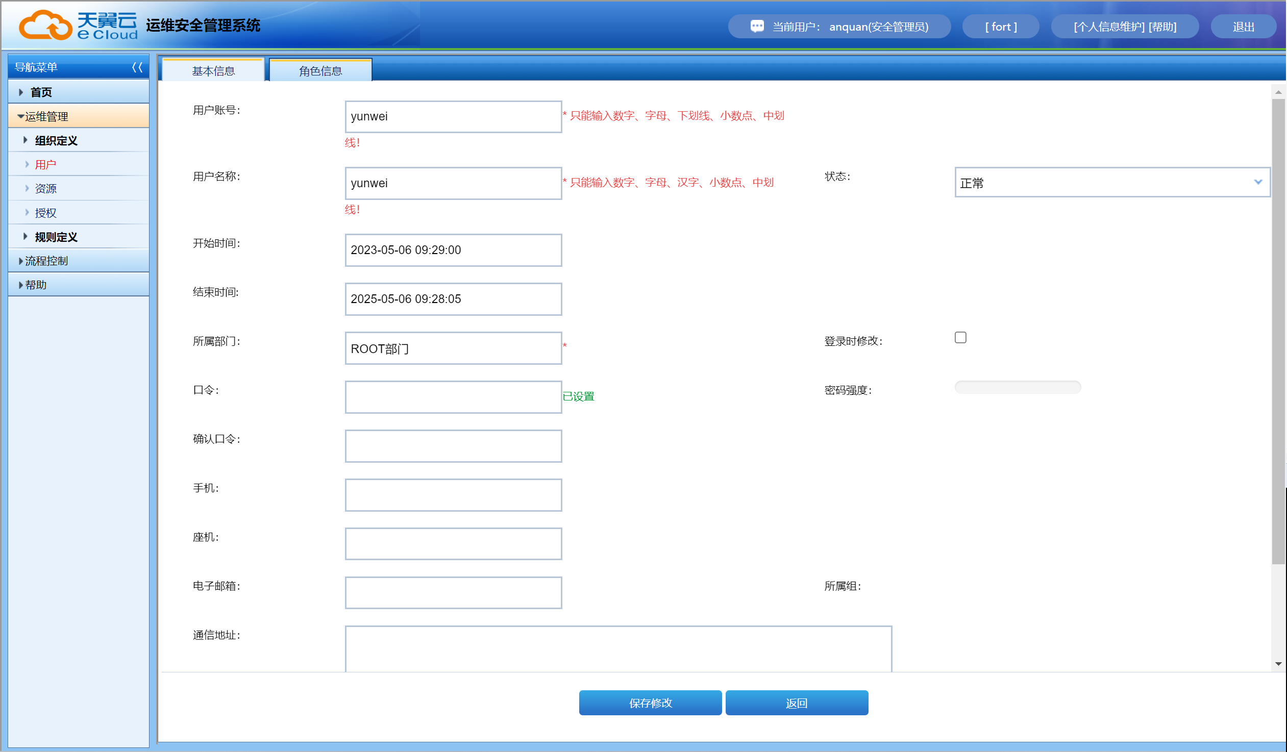Viewport: 1287px width, 752px height.
Task: Click the 退出 logout button
Action: coord(1243,27)
